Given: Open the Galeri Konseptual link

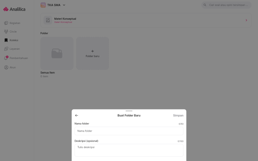Looking at the screenshot, I should (63, 22).
